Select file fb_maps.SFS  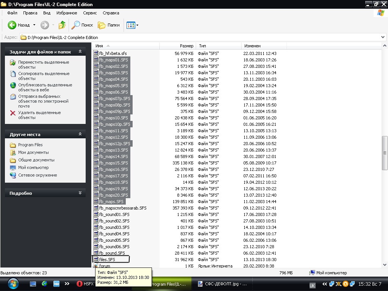tap(111, 202)
